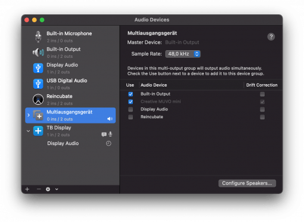Screen dimensions: 304x222
Task: Click the Configure Speakers... button
Action: pyautogui.click(x=247, y=183)
